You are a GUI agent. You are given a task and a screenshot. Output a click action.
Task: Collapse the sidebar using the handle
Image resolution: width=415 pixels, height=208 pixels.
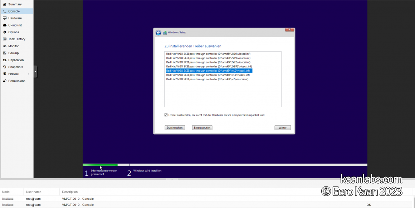click(35, 71)
